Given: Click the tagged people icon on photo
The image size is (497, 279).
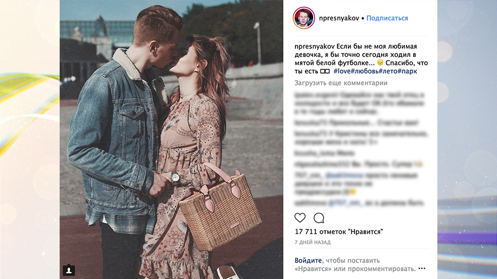Looking at the screenshot, I should (69, 270).
